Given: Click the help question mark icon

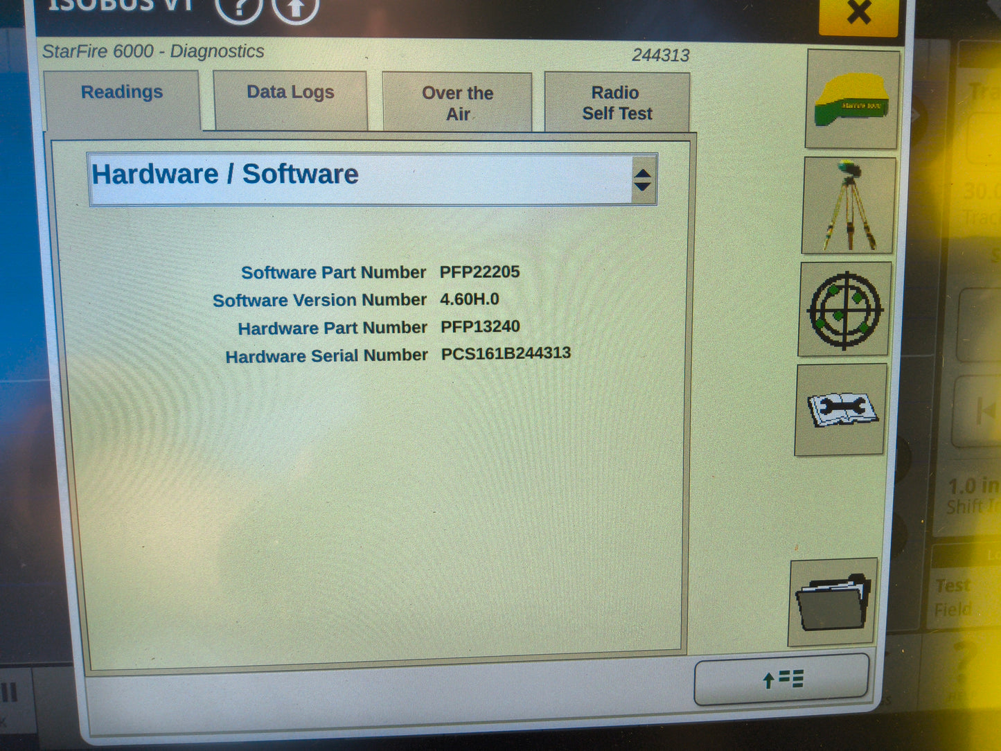Looking at the screenshot, I should point(239,10).
